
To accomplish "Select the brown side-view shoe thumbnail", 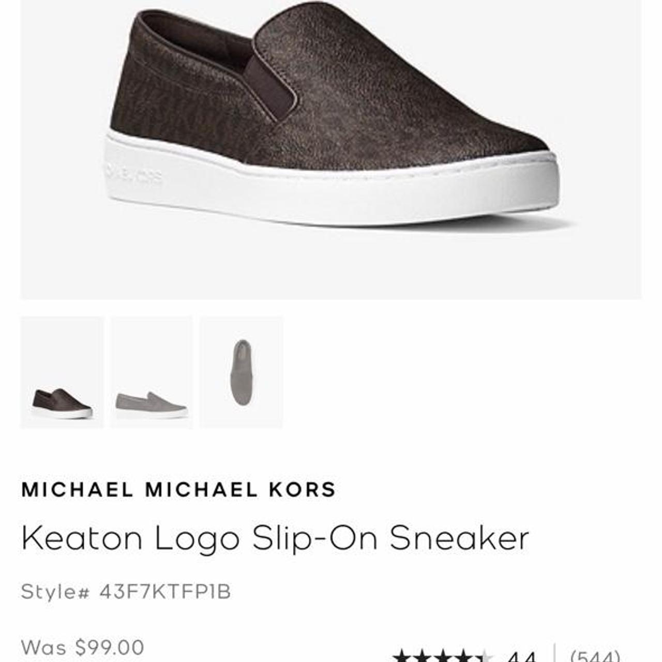I will click(62, 372).
